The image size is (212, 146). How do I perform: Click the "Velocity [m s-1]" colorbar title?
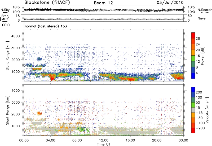(207, 110)
